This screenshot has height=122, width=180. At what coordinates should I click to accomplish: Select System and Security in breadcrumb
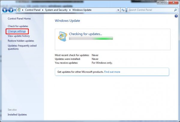(x=56, y=10)
